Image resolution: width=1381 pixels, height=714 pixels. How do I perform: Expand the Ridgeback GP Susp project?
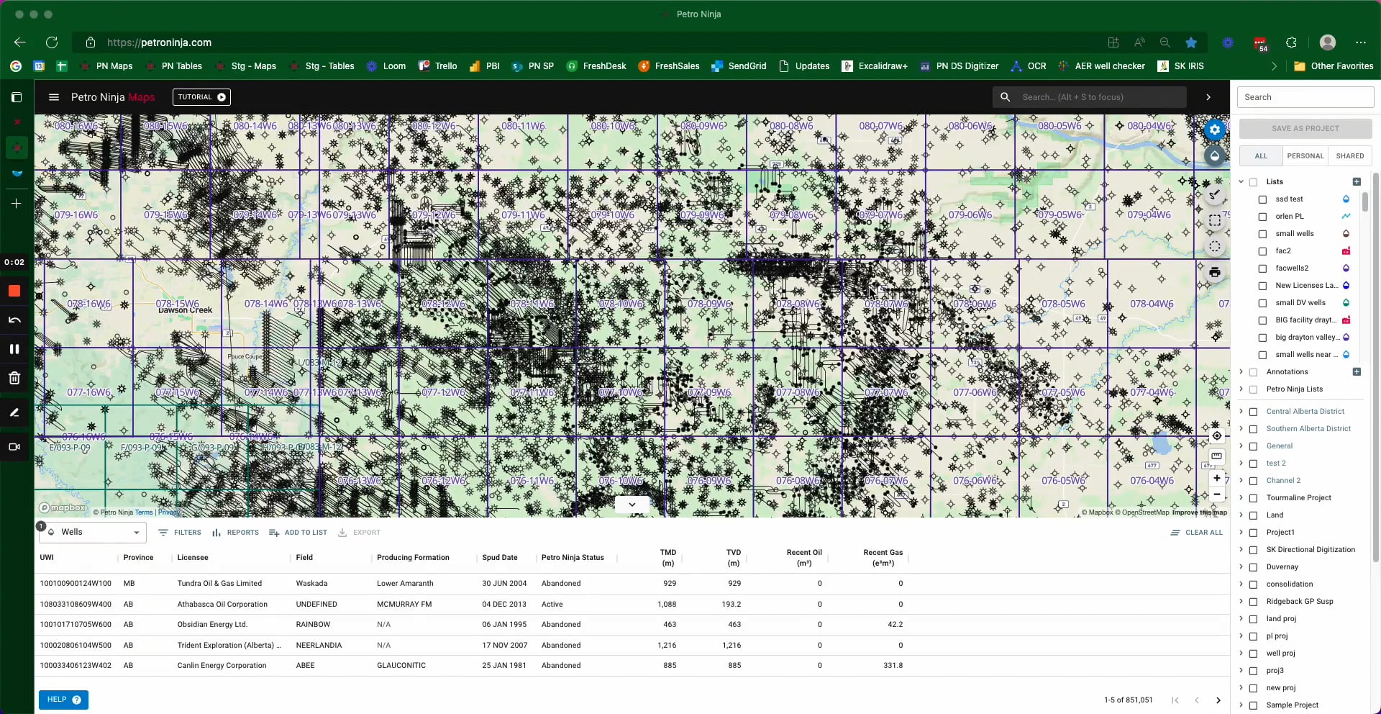click(1241, 602)
